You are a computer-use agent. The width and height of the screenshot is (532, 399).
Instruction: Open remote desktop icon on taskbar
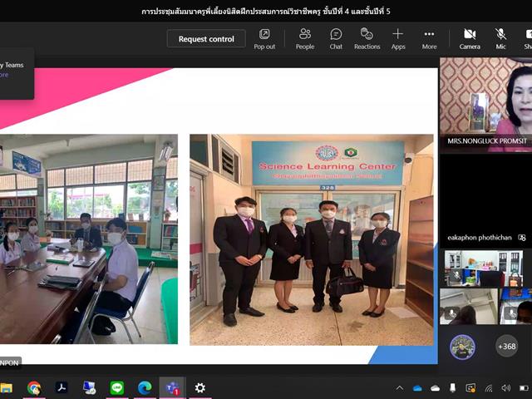89,388
